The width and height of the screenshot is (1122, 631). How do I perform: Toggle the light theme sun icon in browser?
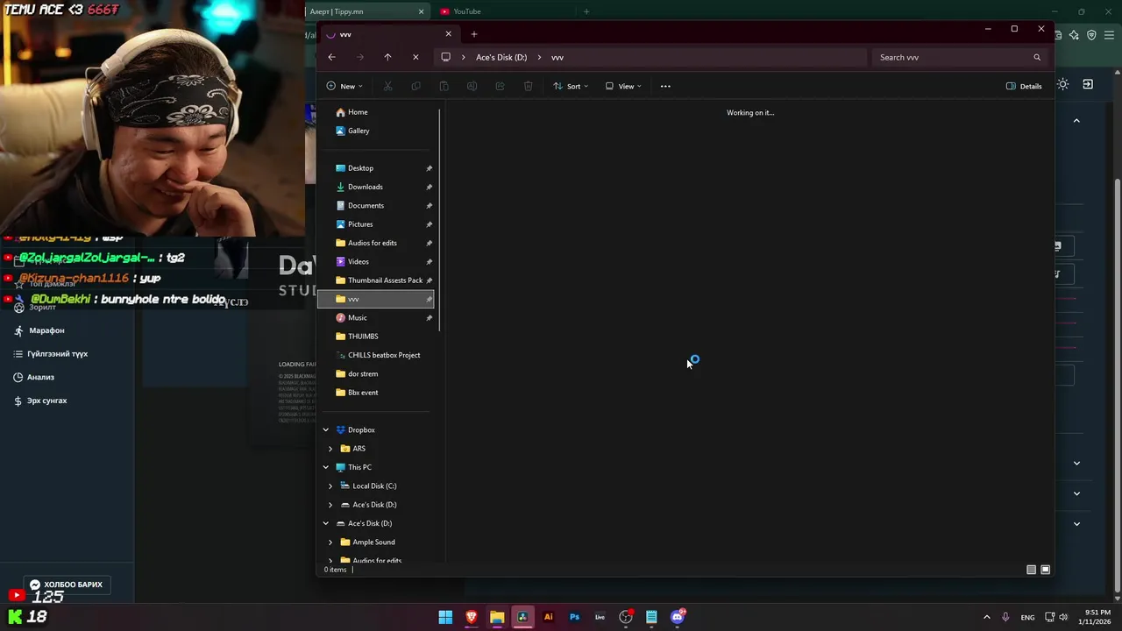1062,84
